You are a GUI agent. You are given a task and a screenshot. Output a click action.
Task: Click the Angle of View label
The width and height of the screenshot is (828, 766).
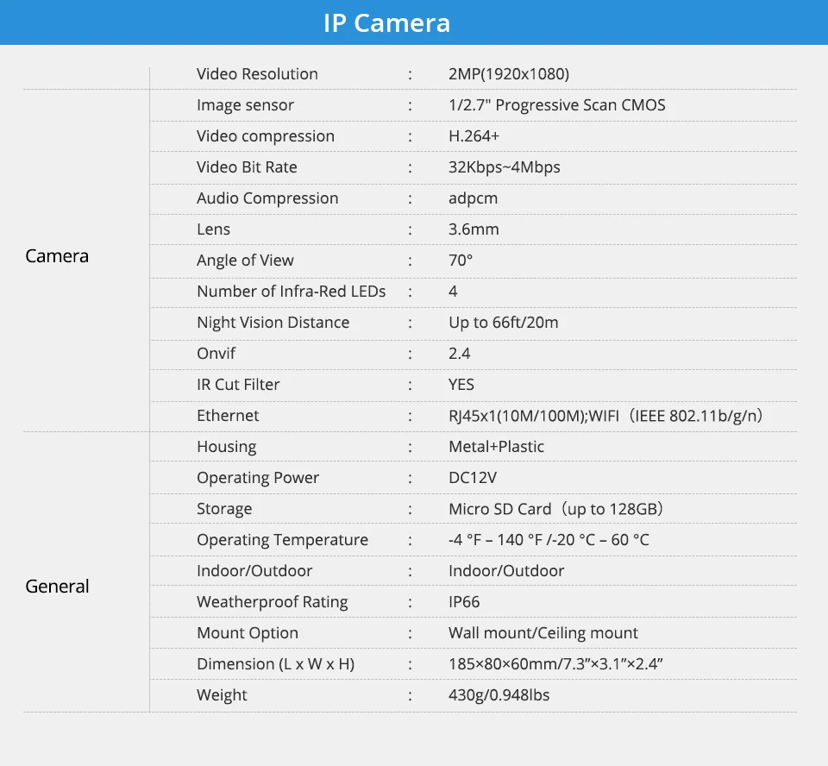(245, 261)
